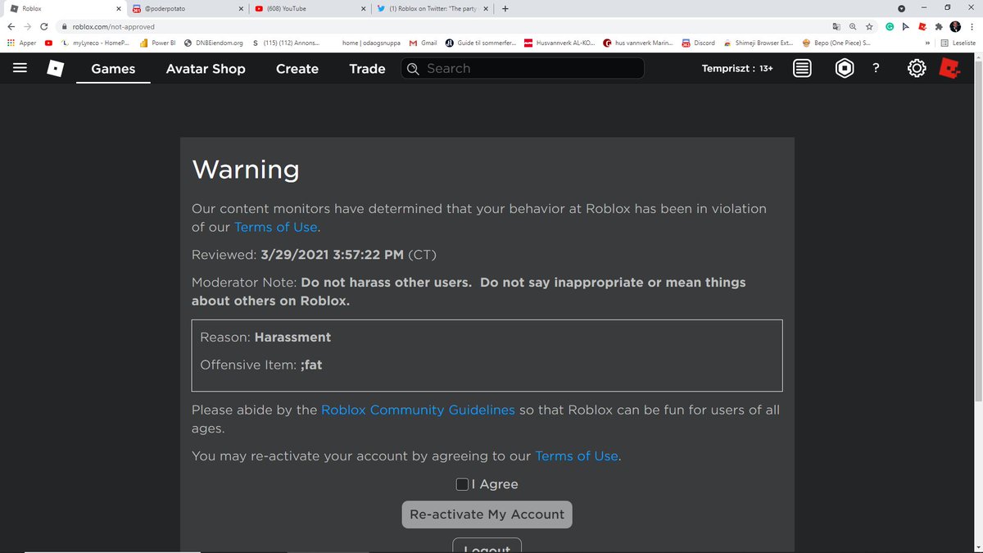This screenshot has height=553, width=983.
Task: Open the Avatar Shop menu item
Action: [206, 69]
